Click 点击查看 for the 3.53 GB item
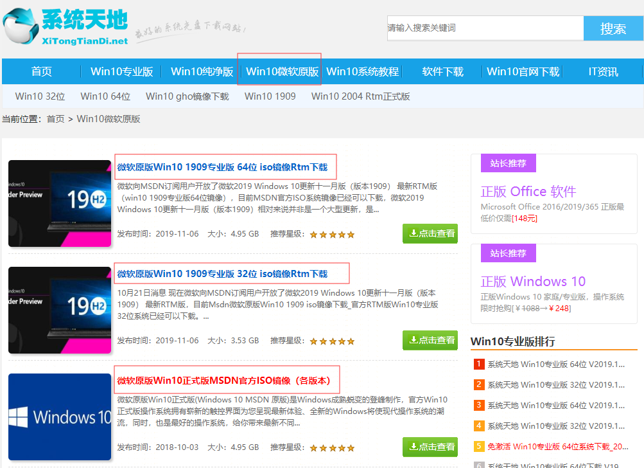 coord(430,341)
